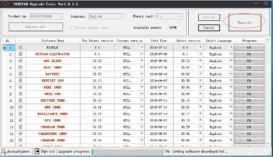Toggle the ABS BLEED checkbox
This screenshot has width=273, height=157.
coord(20,61)
